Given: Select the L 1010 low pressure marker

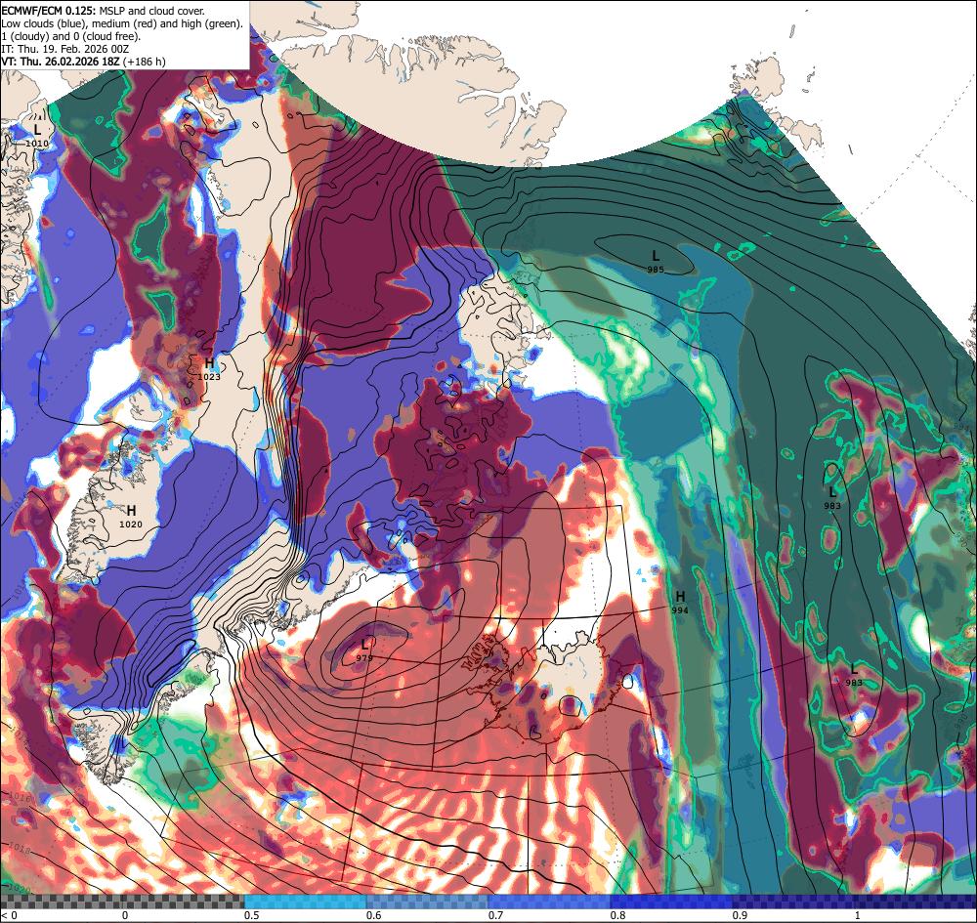Looking at the screenshot, I should click(37, 135).
